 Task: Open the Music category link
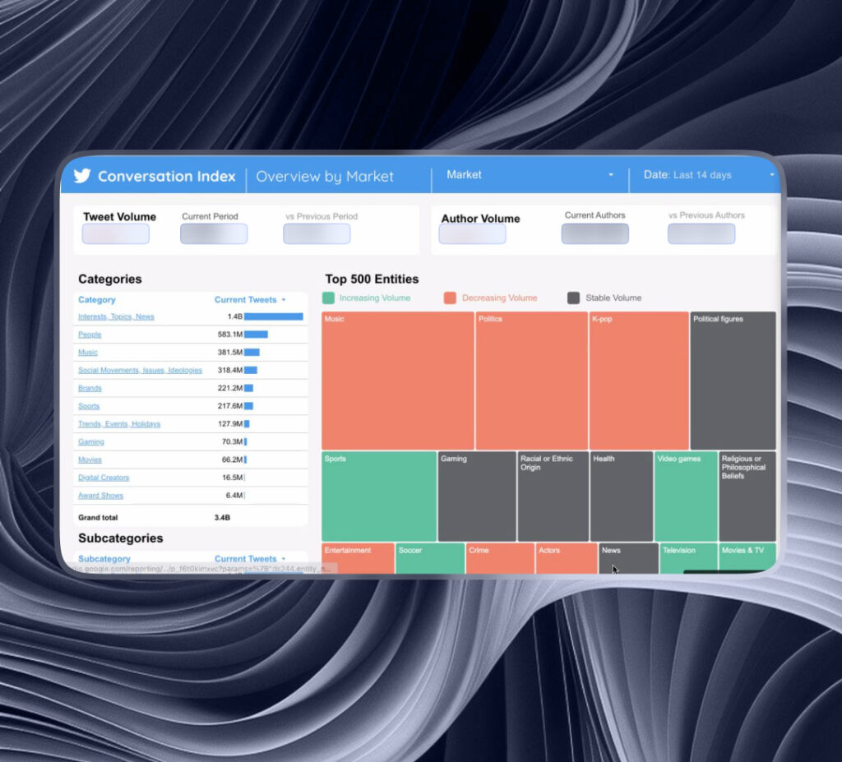tap(88, 353)
